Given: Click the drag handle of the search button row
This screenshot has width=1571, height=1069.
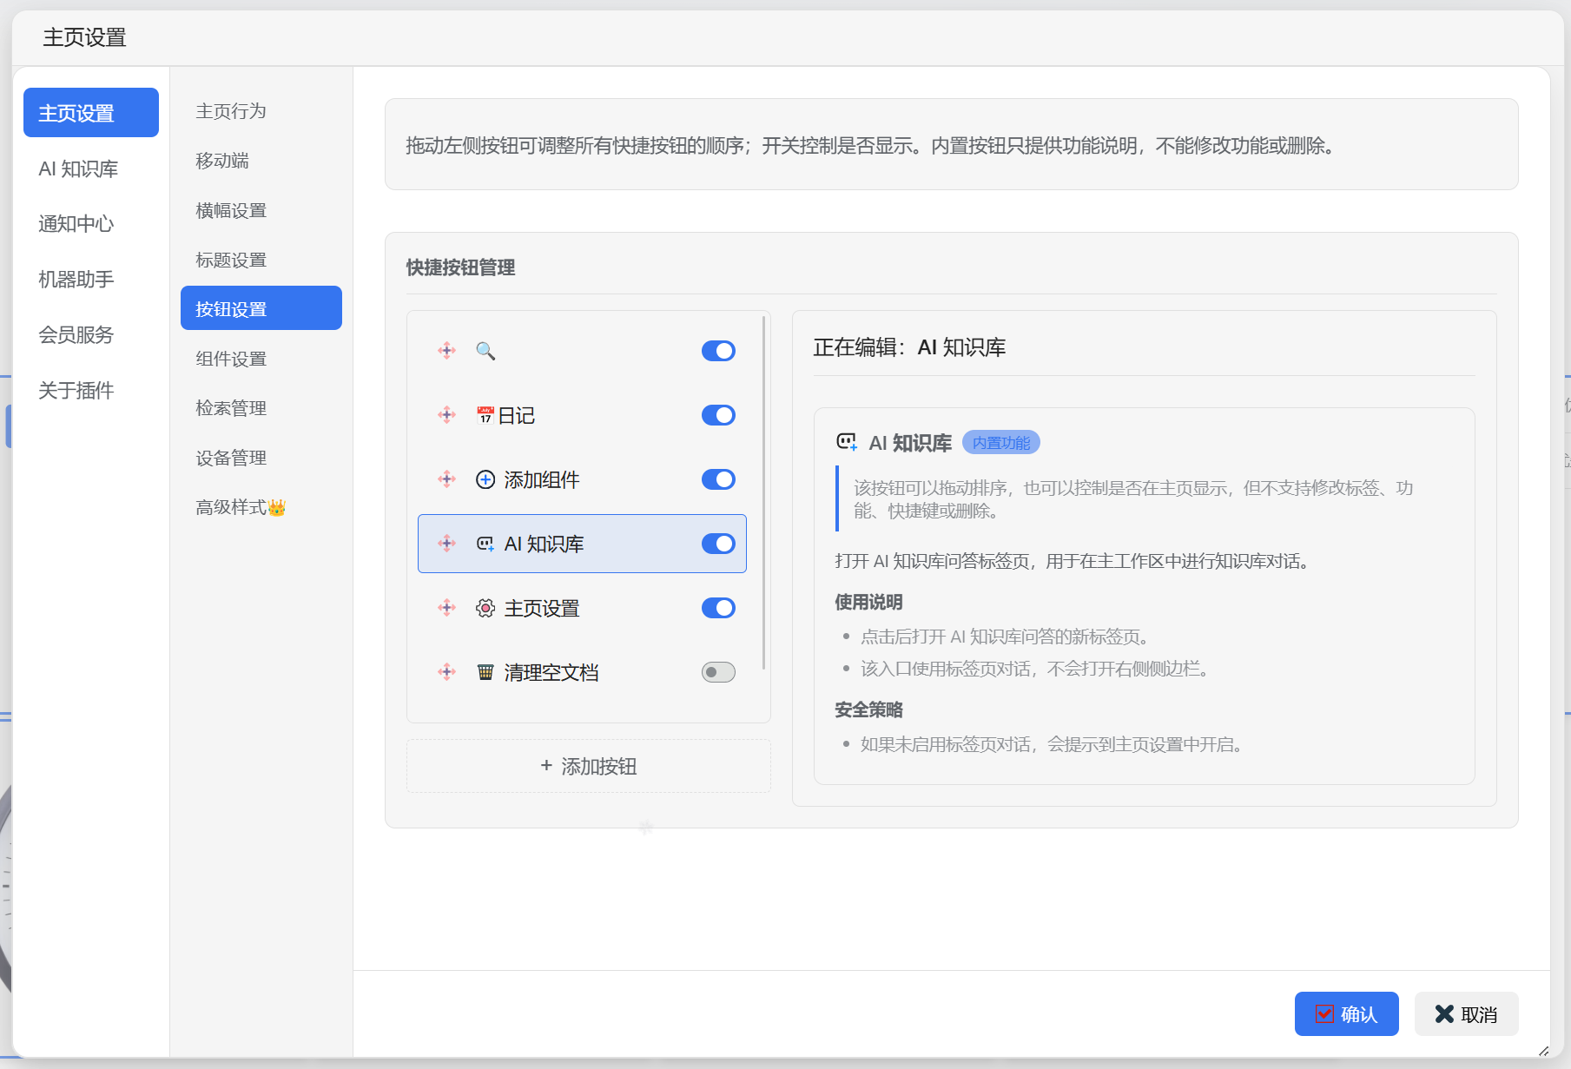Looking at the screenshot, I should point(447,351).
